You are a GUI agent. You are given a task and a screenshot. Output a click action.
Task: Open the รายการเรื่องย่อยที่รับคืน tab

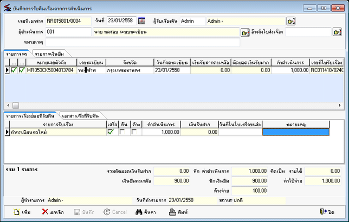(x=30, y=116)
